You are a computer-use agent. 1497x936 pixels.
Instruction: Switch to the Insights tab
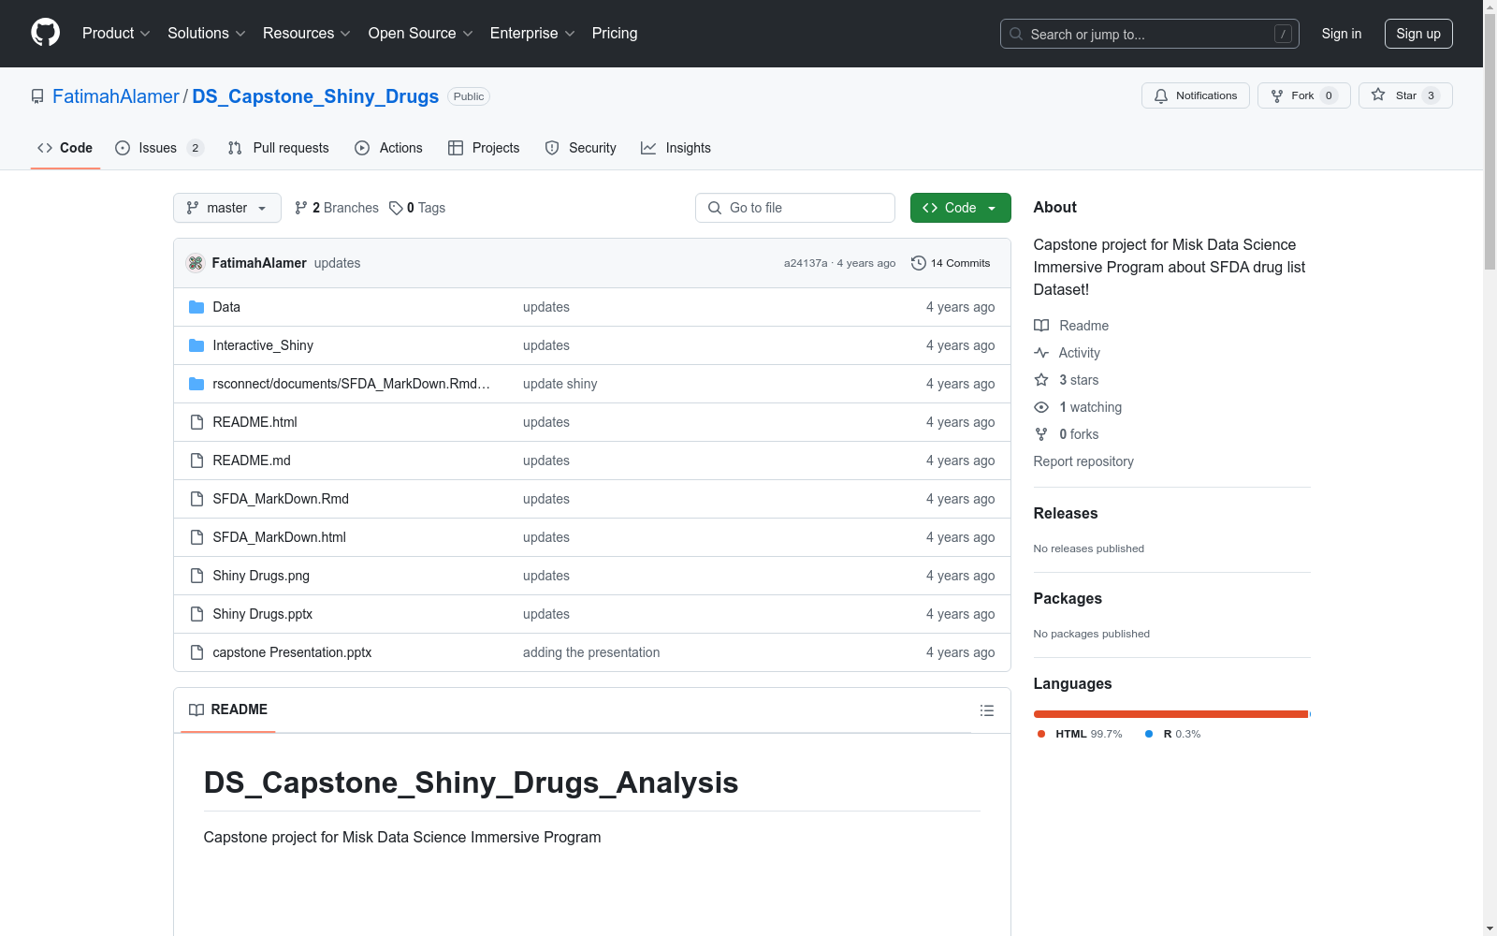(x=676, y=148)
